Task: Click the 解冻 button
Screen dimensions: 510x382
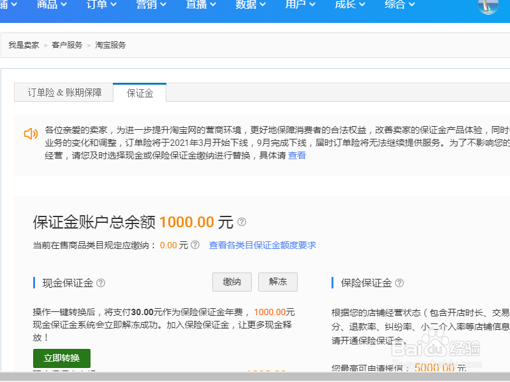Action: [277, 282]
